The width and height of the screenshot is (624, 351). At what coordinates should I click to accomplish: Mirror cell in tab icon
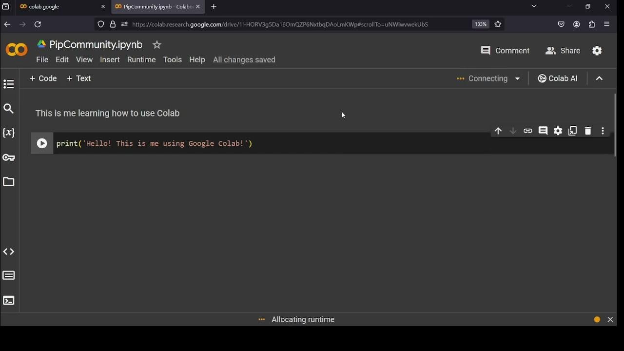click(x=573, y=131)
